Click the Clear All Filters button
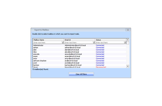 [x=81, y=74]
